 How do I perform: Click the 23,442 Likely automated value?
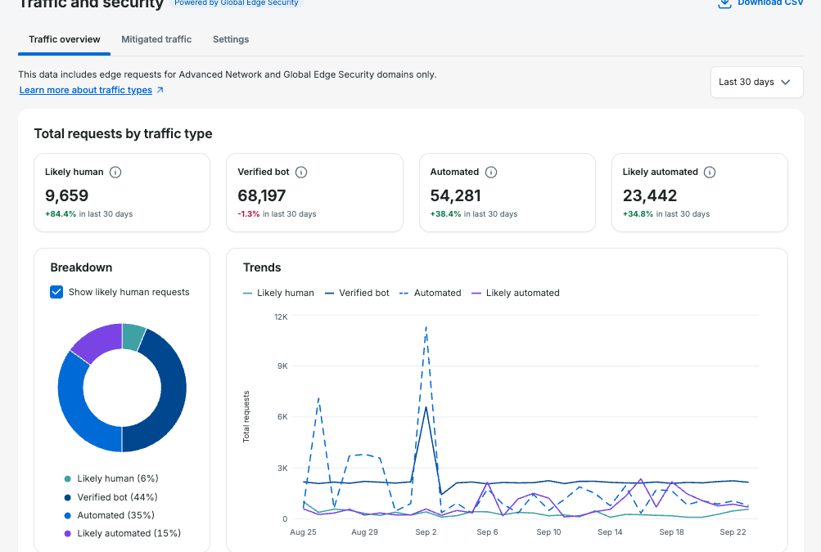[650, 195]
